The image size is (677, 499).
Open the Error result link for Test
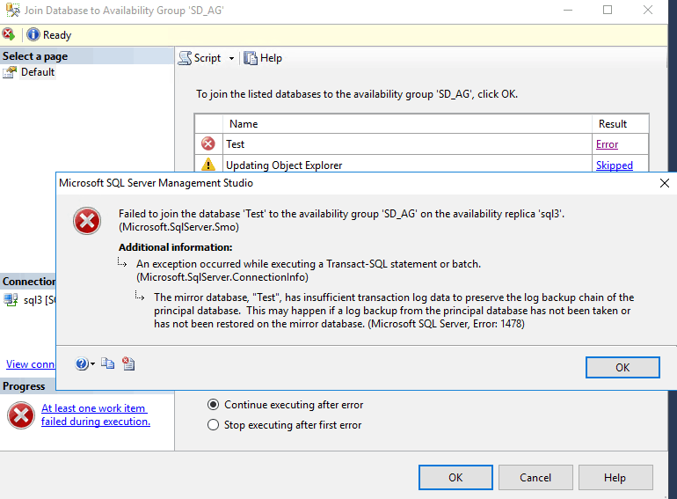coord(607,144)
